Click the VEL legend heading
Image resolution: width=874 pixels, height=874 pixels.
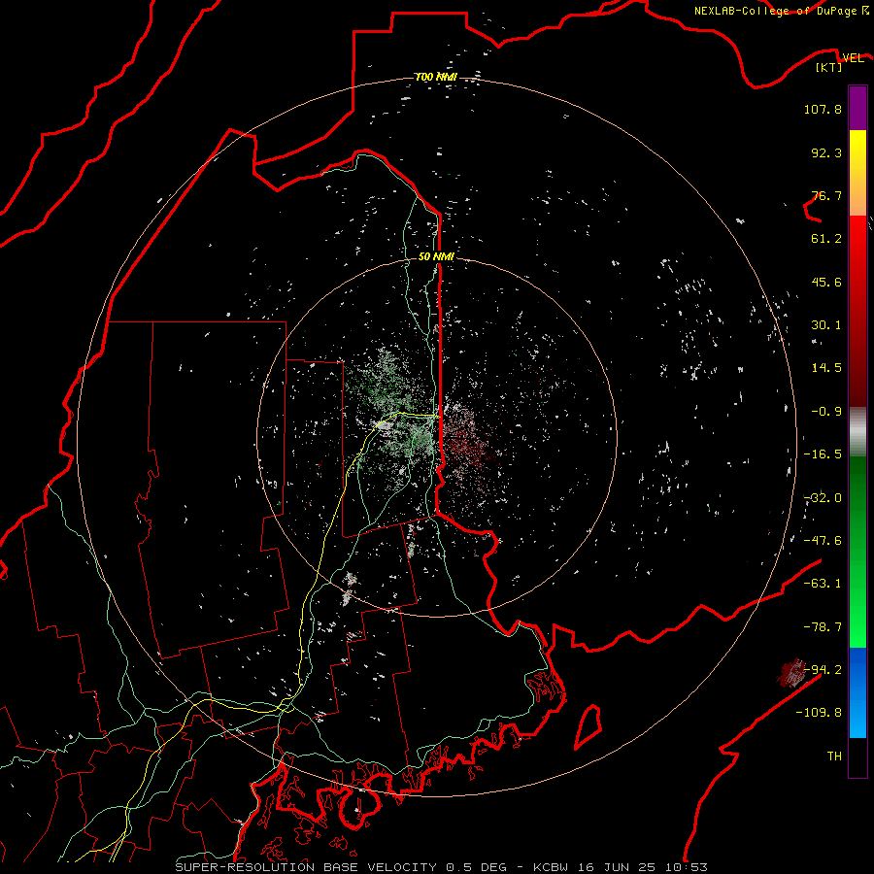[x=853, y=58]
